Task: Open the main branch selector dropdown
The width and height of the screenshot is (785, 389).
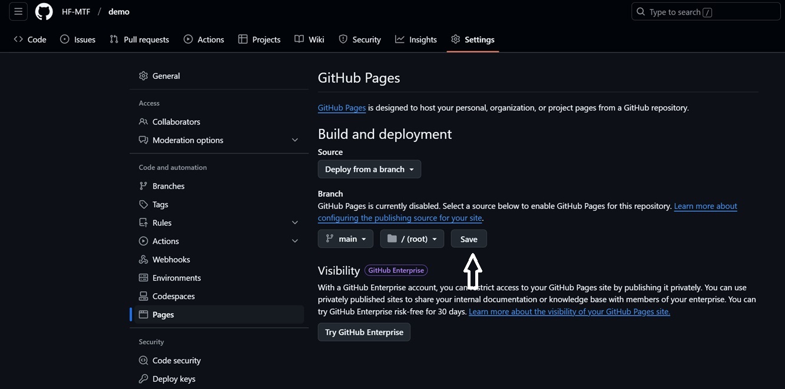Action: pyautogui.click(x=346, y=239)
